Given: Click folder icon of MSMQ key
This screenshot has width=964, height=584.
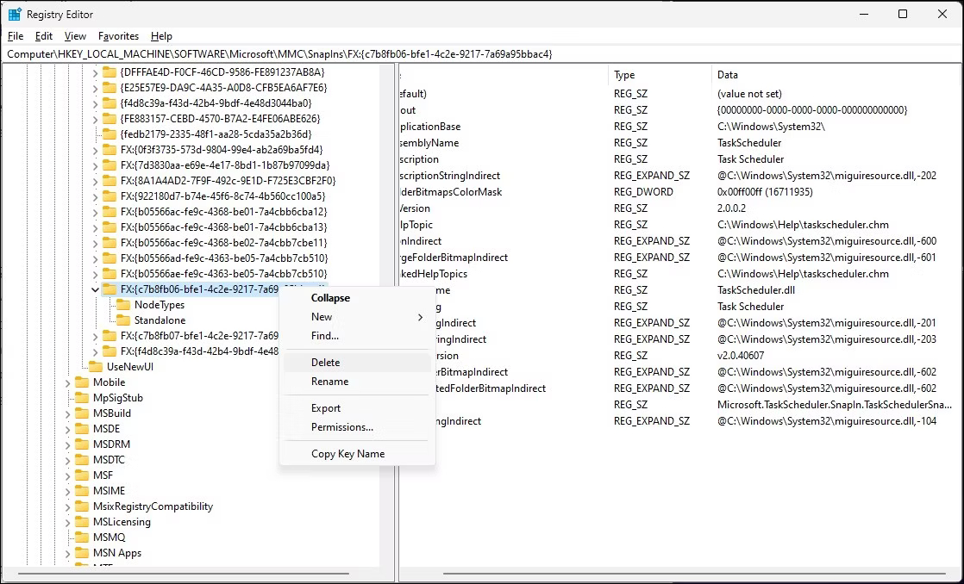Looking at the screenshot, I should pyautogui.click(x=82, y=537).
